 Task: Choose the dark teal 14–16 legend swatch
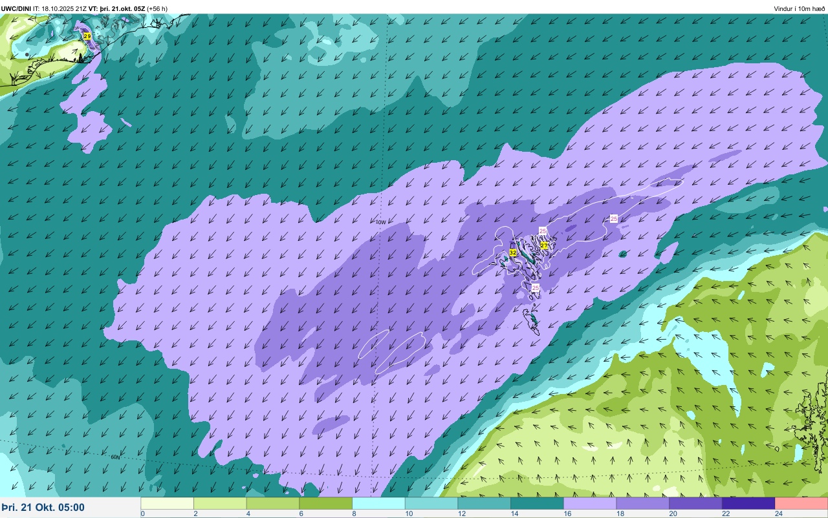pos(538,504)
